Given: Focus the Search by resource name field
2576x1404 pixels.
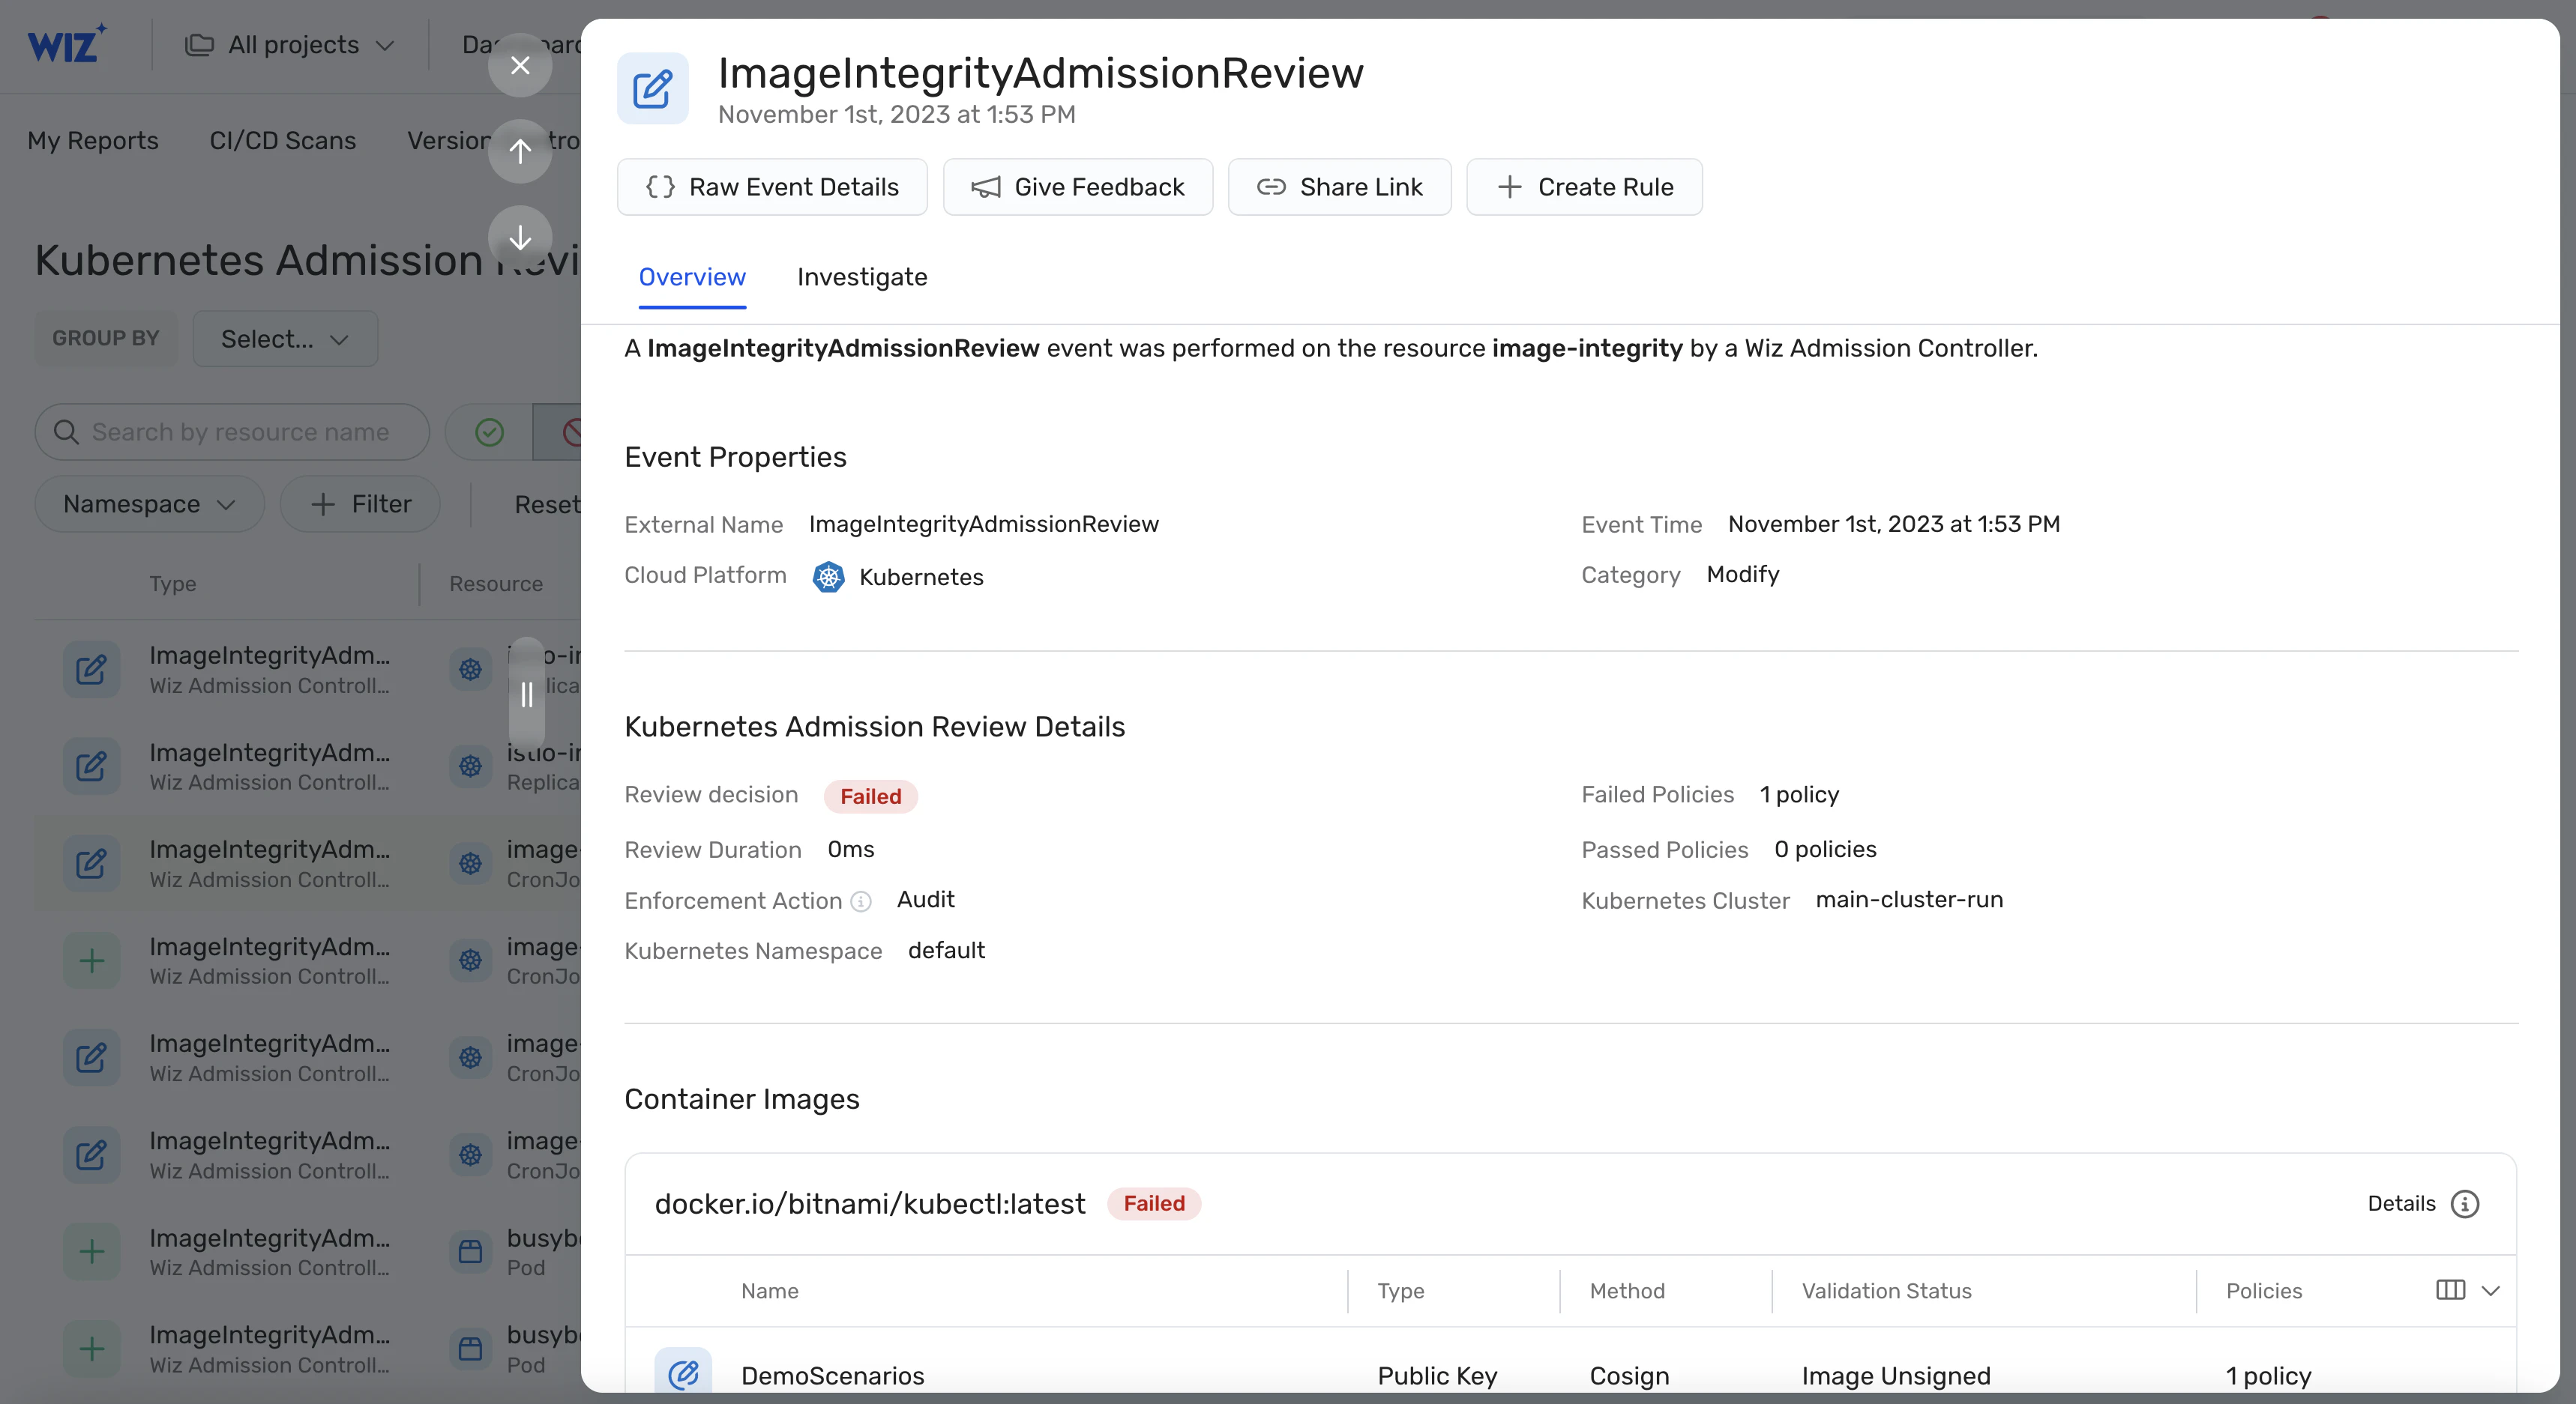Looking at the screenshot, I should click(x=232, y=432).
